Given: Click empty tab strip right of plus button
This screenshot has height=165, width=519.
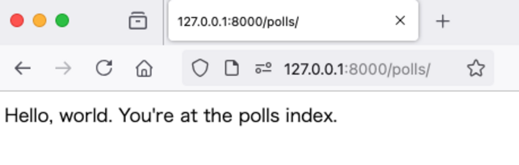Looking at the screenshot, I should point(487,21).
